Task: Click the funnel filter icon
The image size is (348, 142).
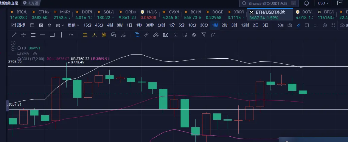Action: pos(204,35)
